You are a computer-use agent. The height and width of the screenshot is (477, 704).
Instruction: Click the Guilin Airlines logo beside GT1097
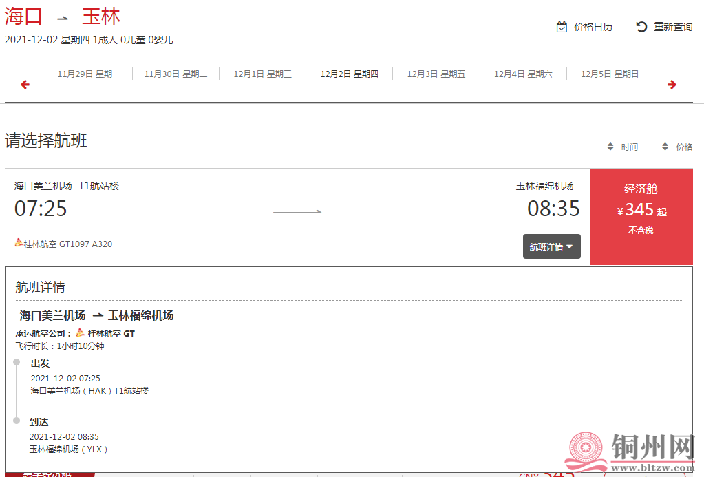(19, 242)
